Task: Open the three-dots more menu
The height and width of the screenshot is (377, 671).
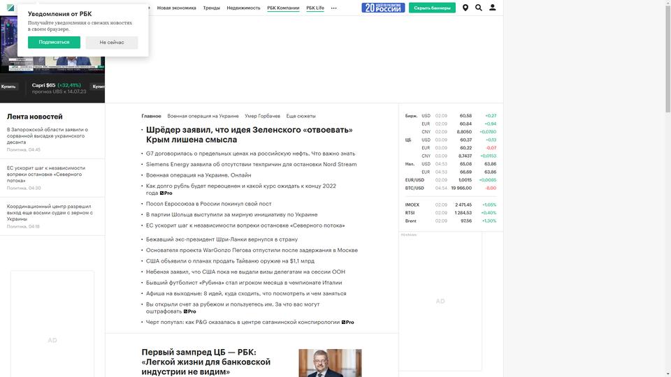Action: tap(334, 8)
